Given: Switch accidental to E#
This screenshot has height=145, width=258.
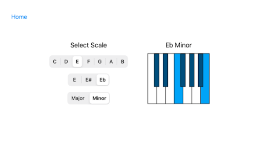Looking at the screenshot, I should 88,80.
